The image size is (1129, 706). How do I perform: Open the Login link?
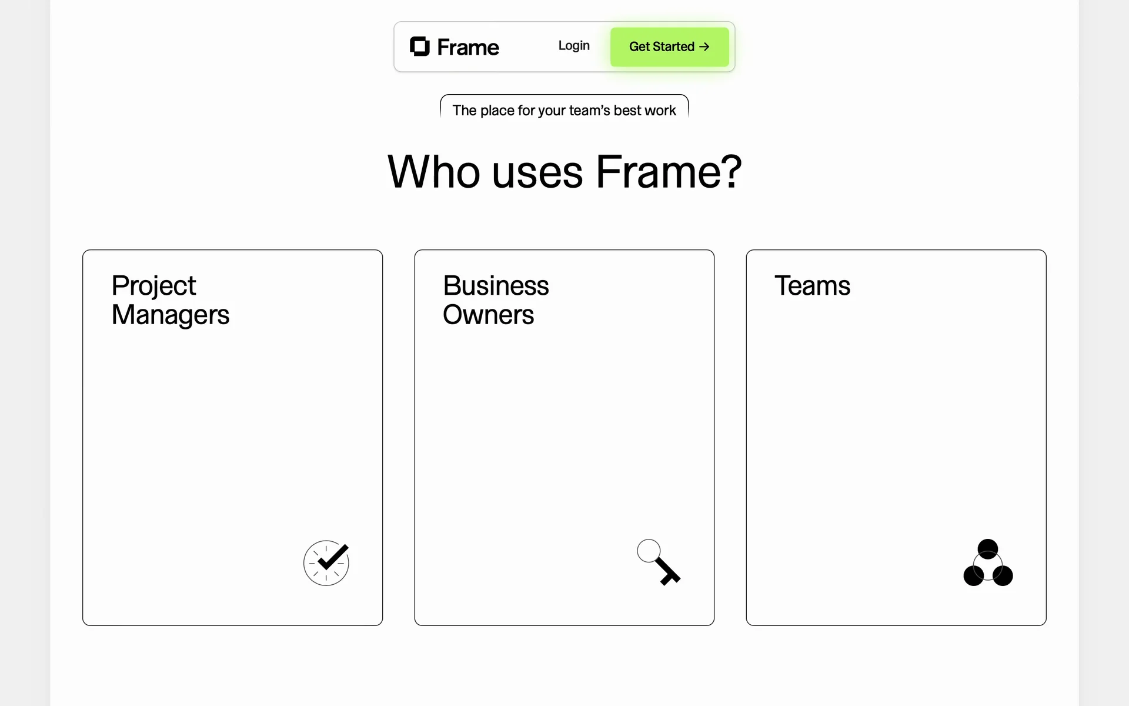click(x=573, y=46)
